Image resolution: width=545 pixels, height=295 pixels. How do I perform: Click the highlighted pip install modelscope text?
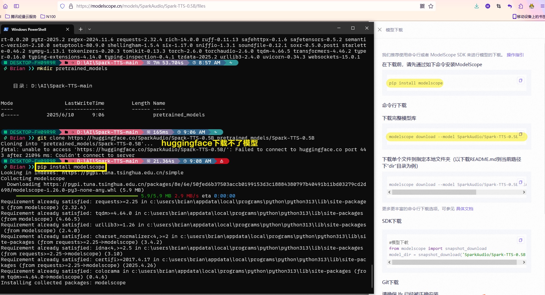(x=416, y=83)
